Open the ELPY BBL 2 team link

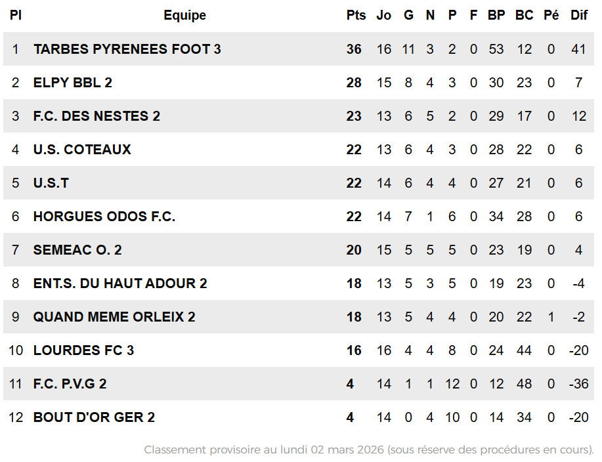pyautogui.click(x=73, y=83)
